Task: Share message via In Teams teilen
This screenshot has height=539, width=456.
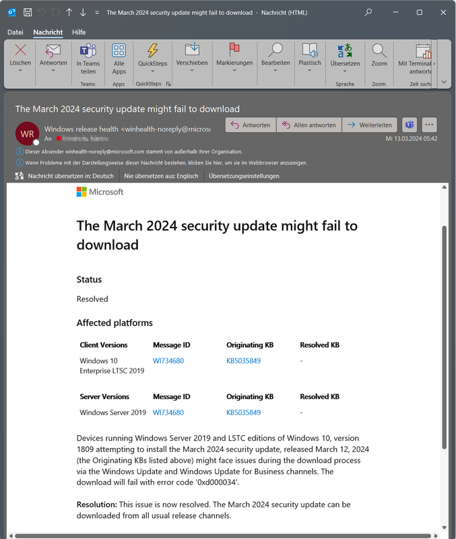Action: [x=88, y=59]
